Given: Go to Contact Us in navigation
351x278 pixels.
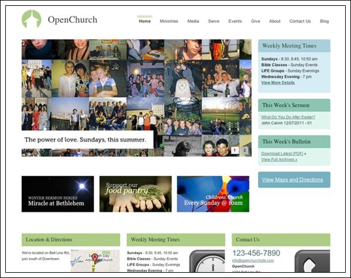Looking at the screenshot, I should click(300, 21).
